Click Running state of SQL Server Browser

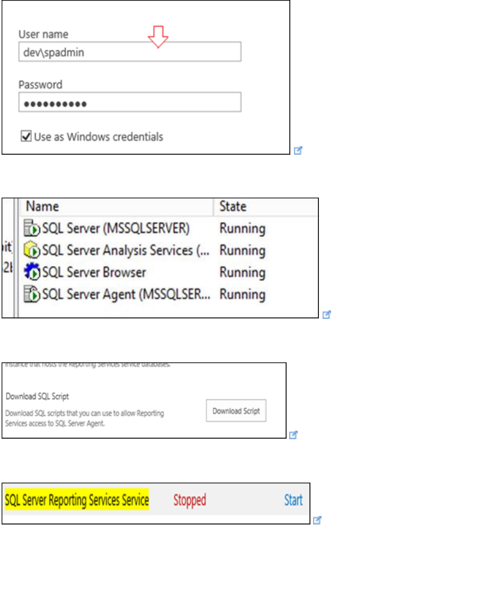(x=243, y=272)
